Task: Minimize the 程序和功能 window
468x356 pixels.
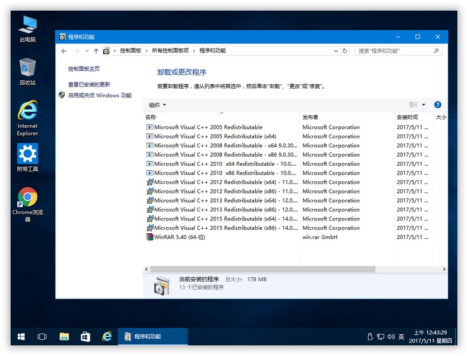Action: [x=398, y=37]
